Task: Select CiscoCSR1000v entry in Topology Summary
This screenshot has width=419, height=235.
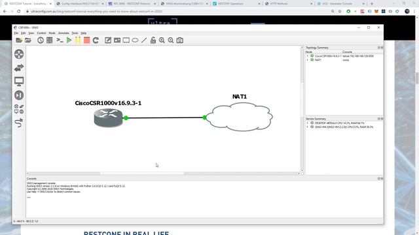Action: (328, 56)
